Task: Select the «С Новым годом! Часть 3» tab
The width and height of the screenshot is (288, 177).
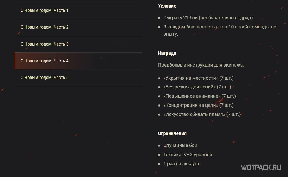Action: [45, 44]
